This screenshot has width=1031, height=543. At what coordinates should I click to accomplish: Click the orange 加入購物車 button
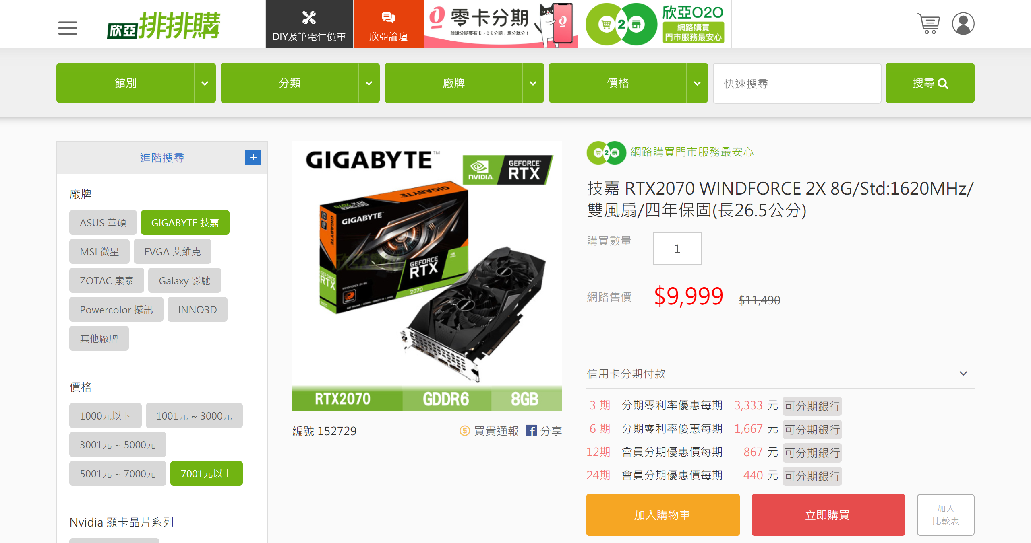click(663, 515)
